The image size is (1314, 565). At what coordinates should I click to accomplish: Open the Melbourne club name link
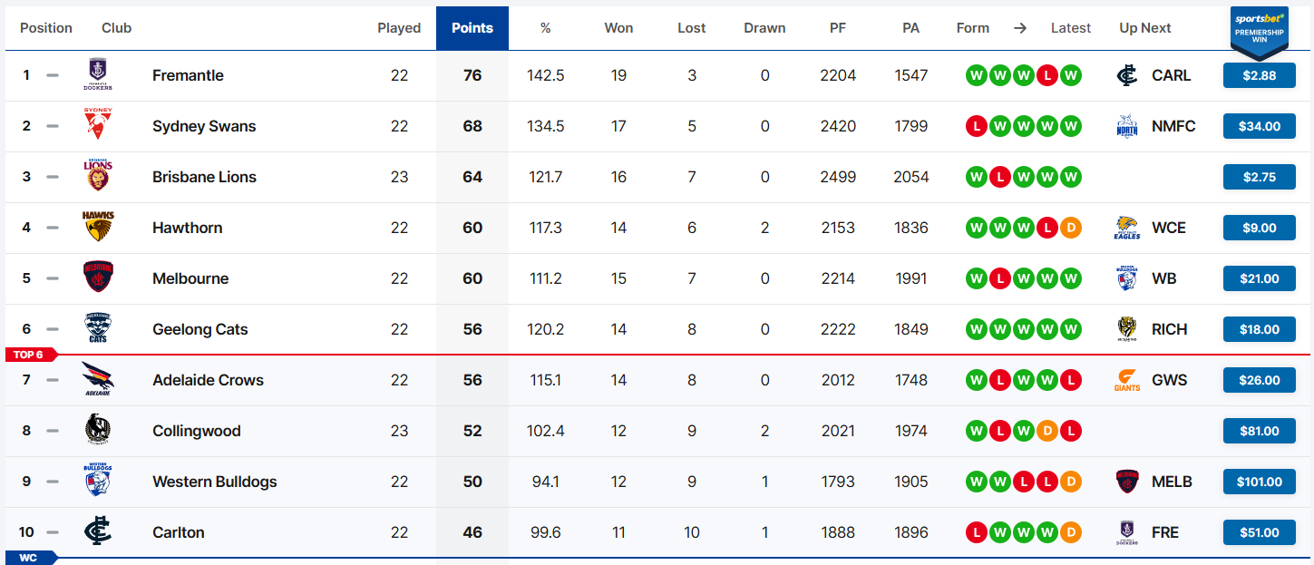[190, 278]
